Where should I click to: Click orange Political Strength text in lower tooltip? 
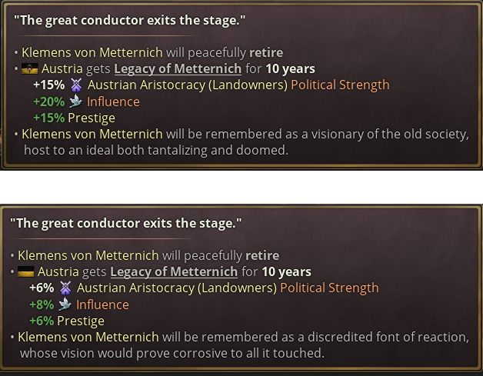pos(330,288)
